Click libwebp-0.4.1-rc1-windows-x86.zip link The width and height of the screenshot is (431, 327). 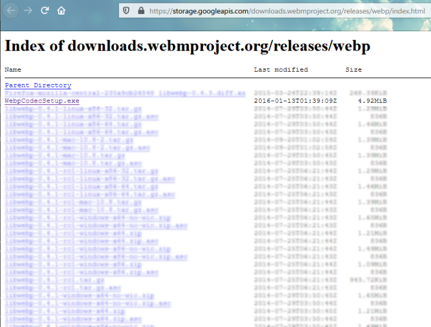click(73, 265)
